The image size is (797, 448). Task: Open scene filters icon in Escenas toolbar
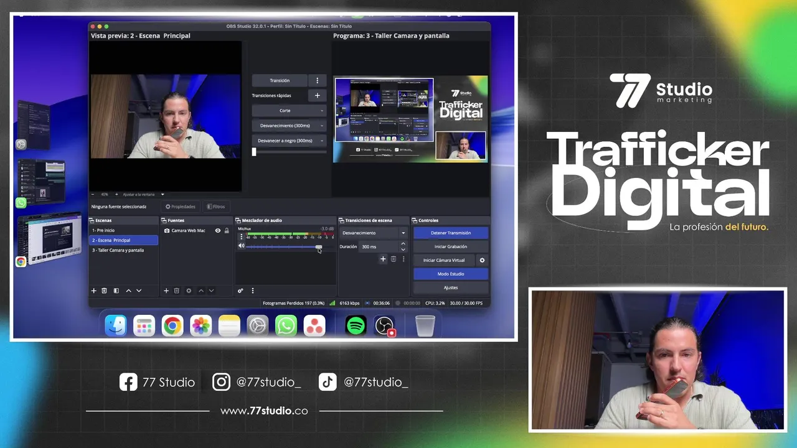(116, 291)
